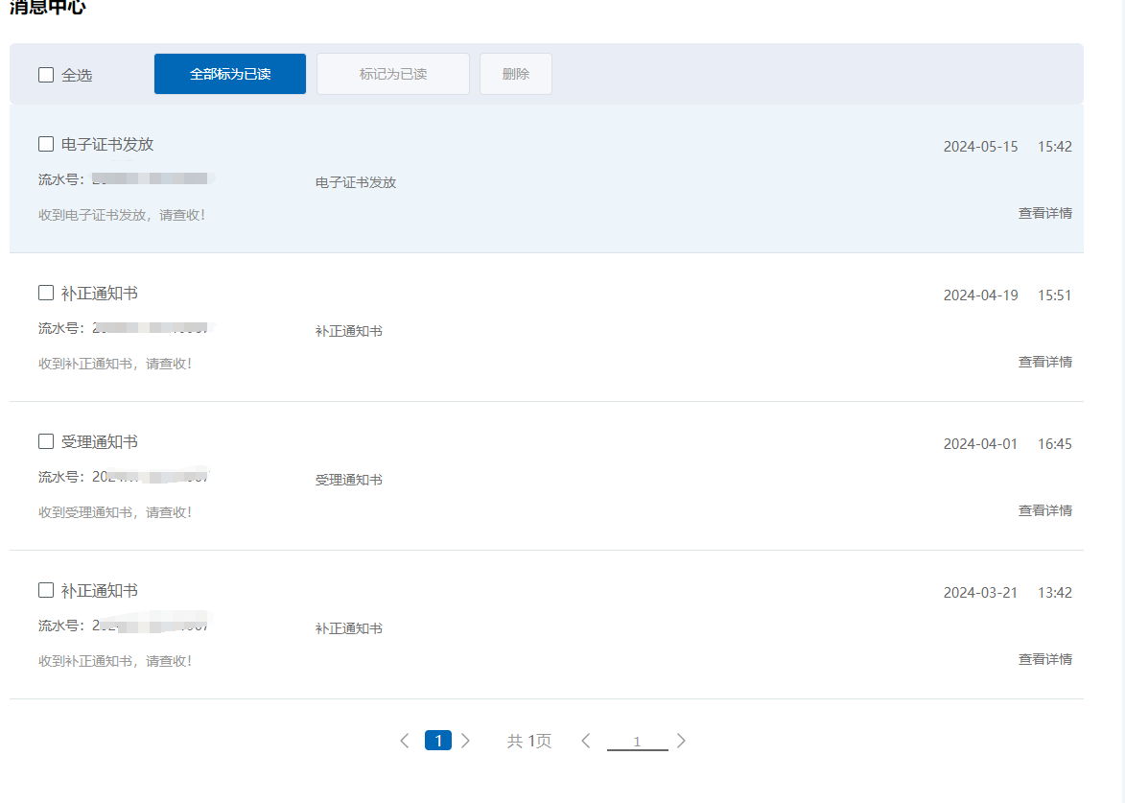View 查看详情 of the 受理通知书 message
This screenshot has width=1125, height=803.
pyautogui.click(x=1044, y=510)
